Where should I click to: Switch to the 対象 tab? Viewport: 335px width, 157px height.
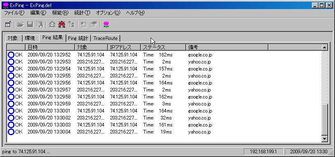coord(14,38)
